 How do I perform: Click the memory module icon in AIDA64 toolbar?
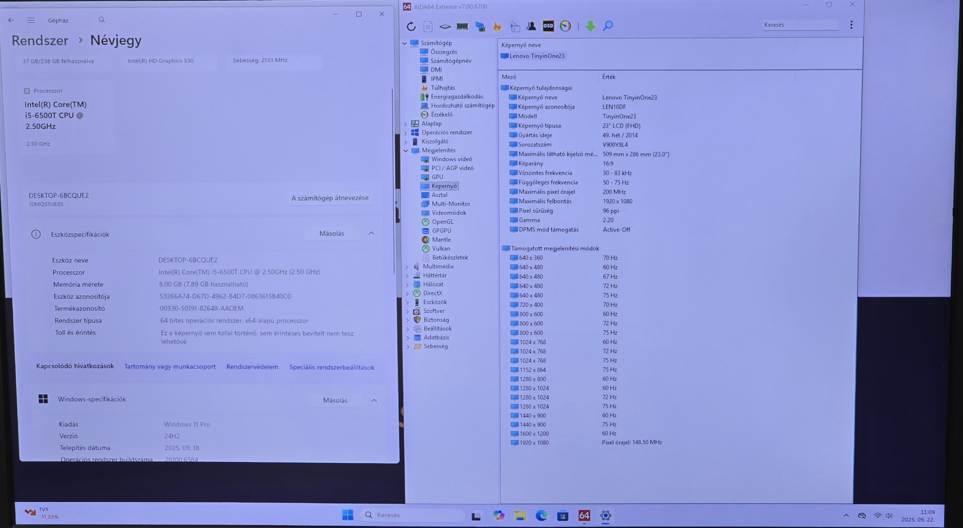click(x=462, y=26)
